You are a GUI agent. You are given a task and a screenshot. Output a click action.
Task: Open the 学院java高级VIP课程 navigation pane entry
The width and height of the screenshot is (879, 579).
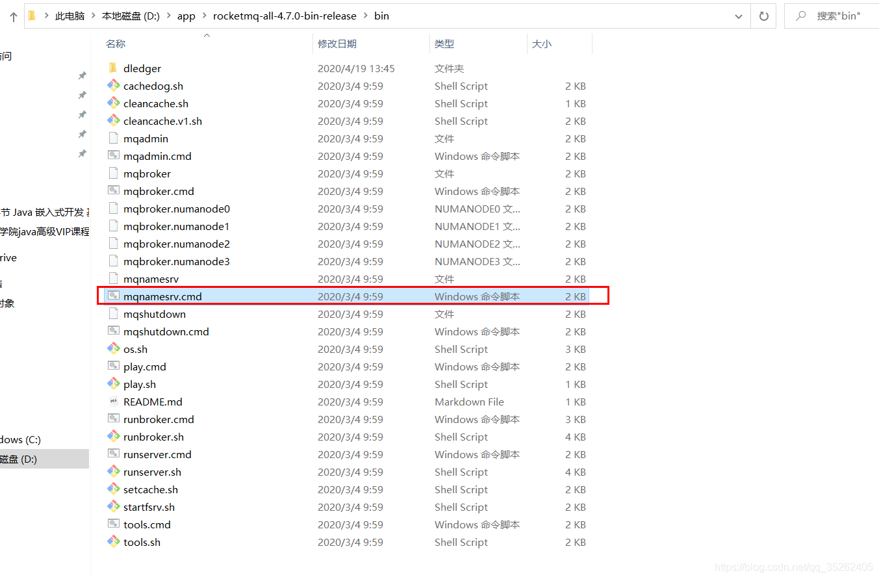pyautogui.click(x=44, y=231)
